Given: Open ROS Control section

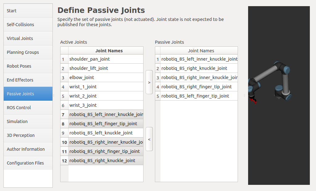Looking at the screenshot, I should coord(28,108).
